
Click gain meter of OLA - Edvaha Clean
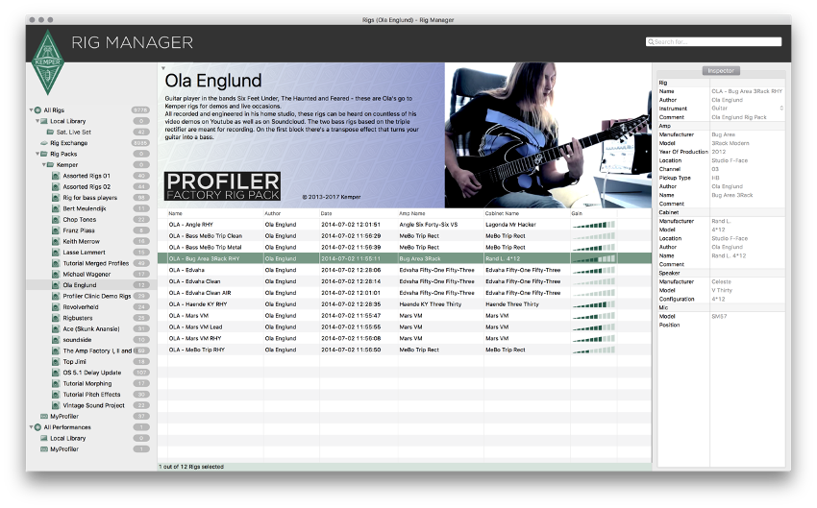tap(593, 281)
